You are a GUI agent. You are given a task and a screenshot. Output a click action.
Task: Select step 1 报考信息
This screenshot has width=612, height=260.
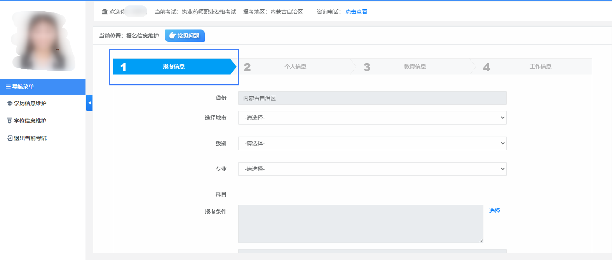coord(174,67)
